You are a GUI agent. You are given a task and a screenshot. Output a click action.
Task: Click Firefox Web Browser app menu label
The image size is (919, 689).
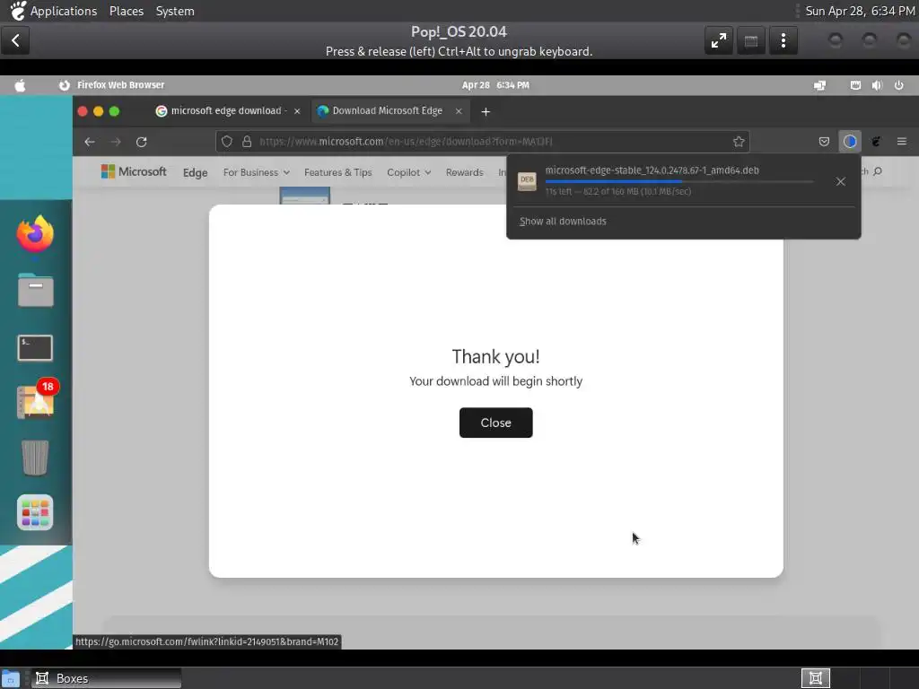coord(121,85)
